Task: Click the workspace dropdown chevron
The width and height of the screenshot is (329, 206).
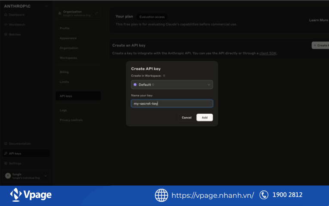Action: click(209, 85)
